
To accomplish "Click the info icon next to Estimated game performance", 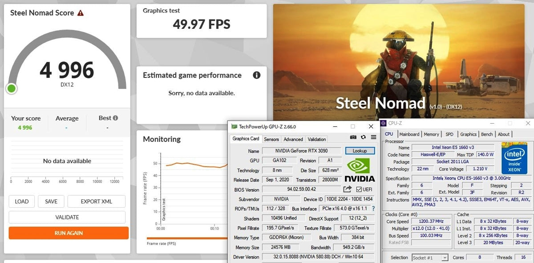I will (256, 75).
